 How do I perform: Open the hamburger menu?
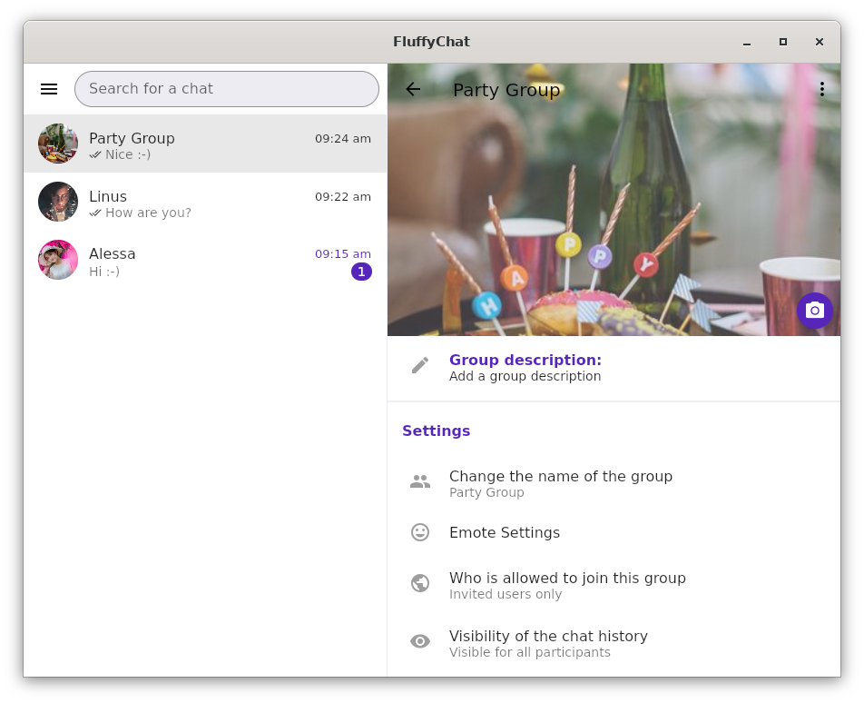pos(49,89)
